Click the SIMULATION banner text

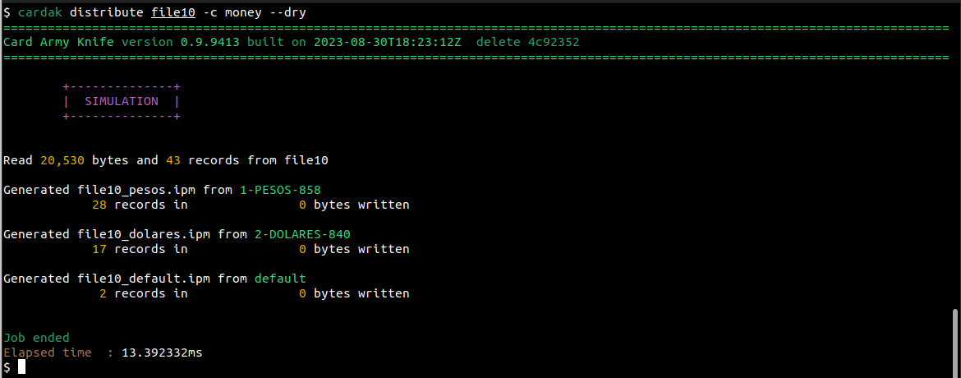tap(122, 101)
